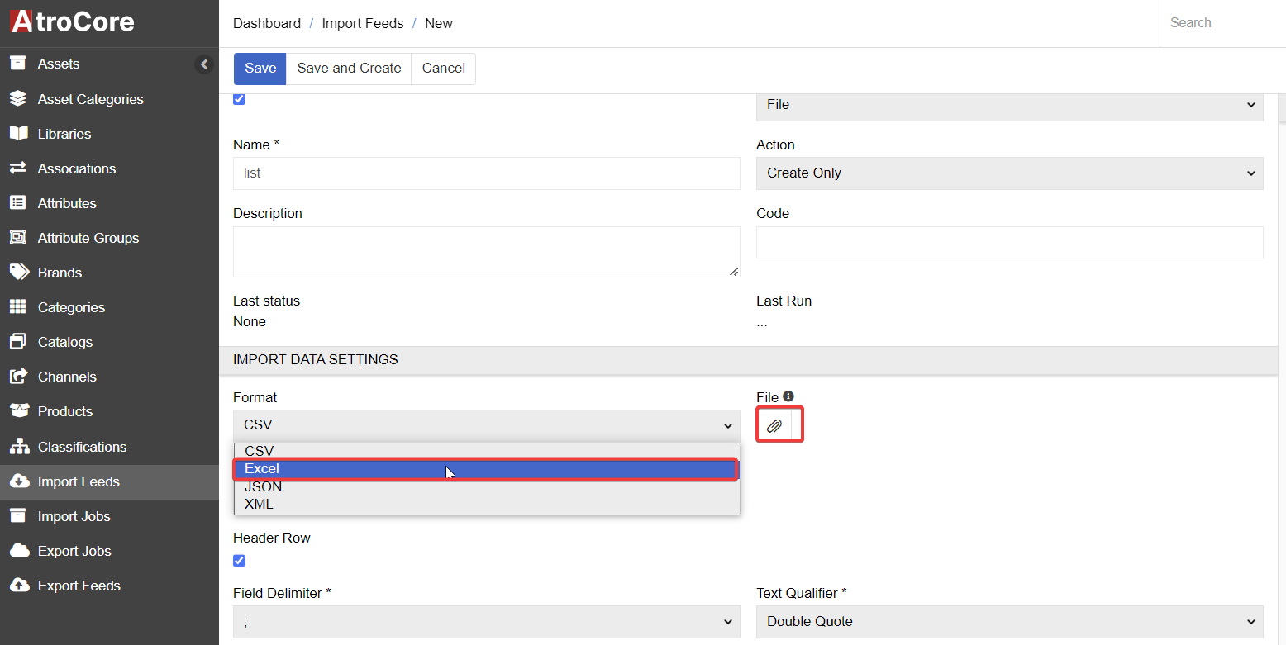Click the Classifications hierarchy icon
The image size is (1286, 645).
point(18,447)
